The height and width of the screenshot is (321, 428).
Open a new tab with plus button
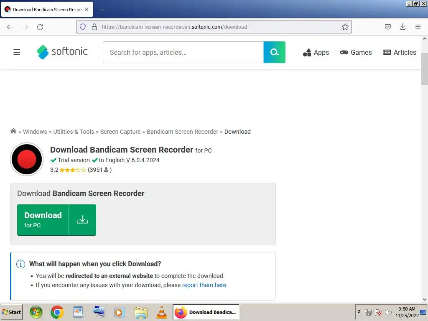(102, 10)
